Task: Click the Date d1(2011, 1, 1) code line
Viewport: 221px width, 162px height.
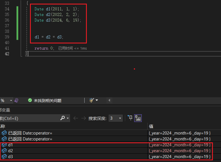Action: [x=57, y=9]
